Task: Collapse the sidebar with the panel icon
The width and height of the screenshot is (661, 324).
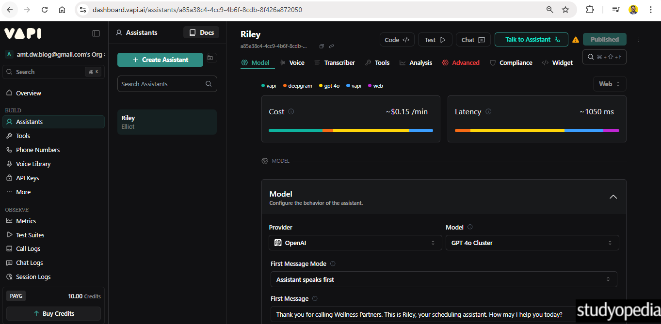Action: (96, 33)
